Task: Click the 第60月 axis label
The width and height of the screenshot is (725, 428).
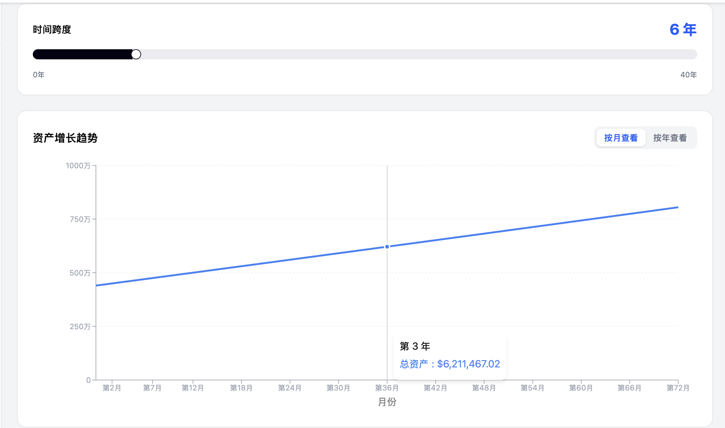Action: click(581, 388)
